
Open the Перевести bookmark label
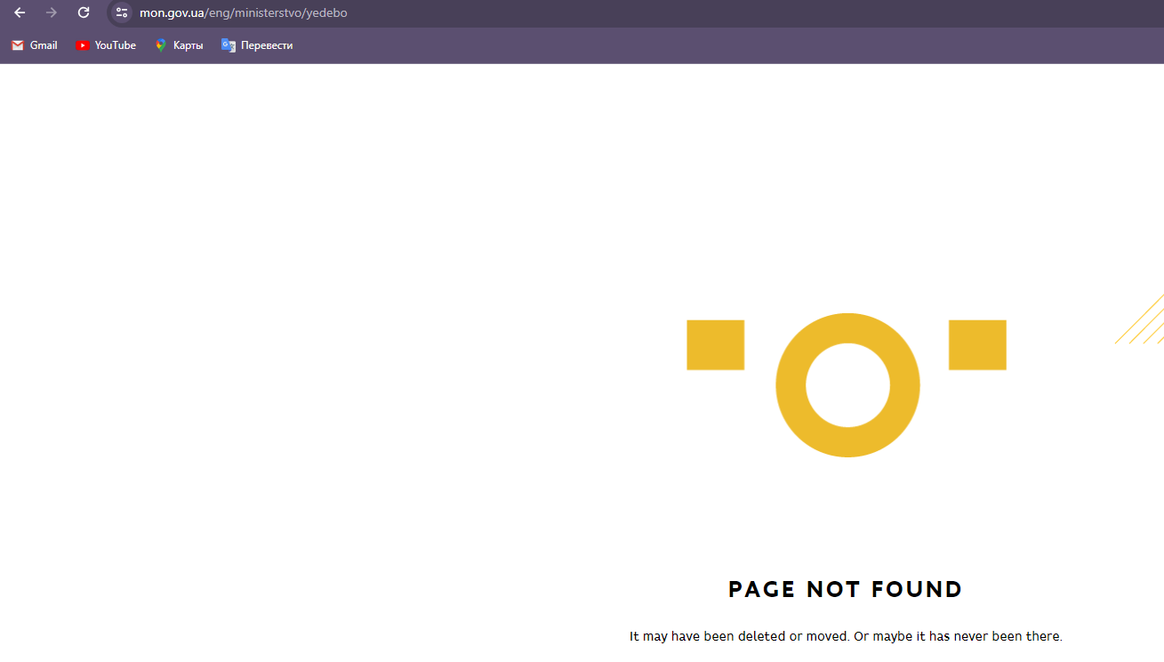(x=267, y=45)
